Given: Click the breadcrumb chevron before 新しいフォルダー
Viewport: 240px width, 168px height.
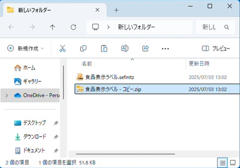Looking at the screenshot, I should coord(108,27).
